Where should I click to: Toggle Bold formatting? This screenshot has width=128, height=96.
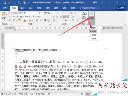(14, 17)
